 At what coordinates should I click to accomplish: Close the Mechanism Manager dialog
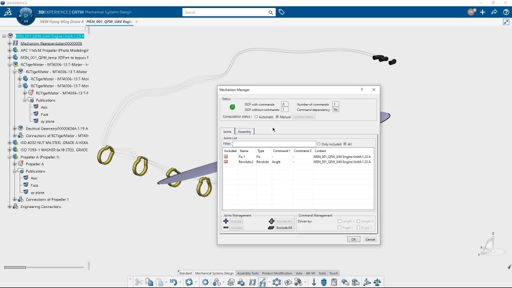[x=374, y=90]
